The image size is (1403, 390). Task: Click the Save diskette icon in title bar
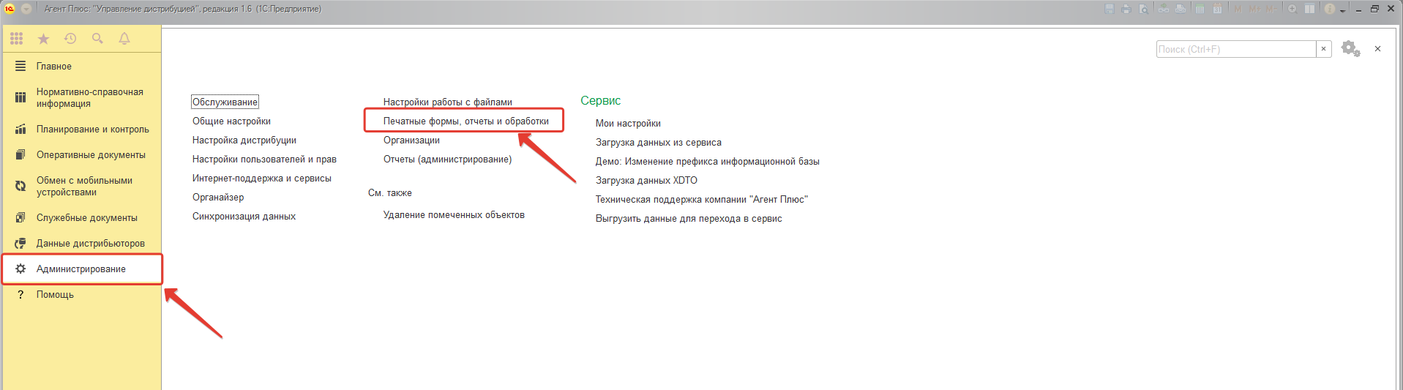tap(1110, 9)
